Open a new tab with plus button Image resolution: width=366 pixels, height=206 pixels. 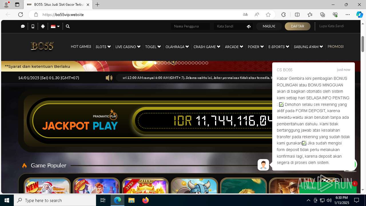coord(98,5)
